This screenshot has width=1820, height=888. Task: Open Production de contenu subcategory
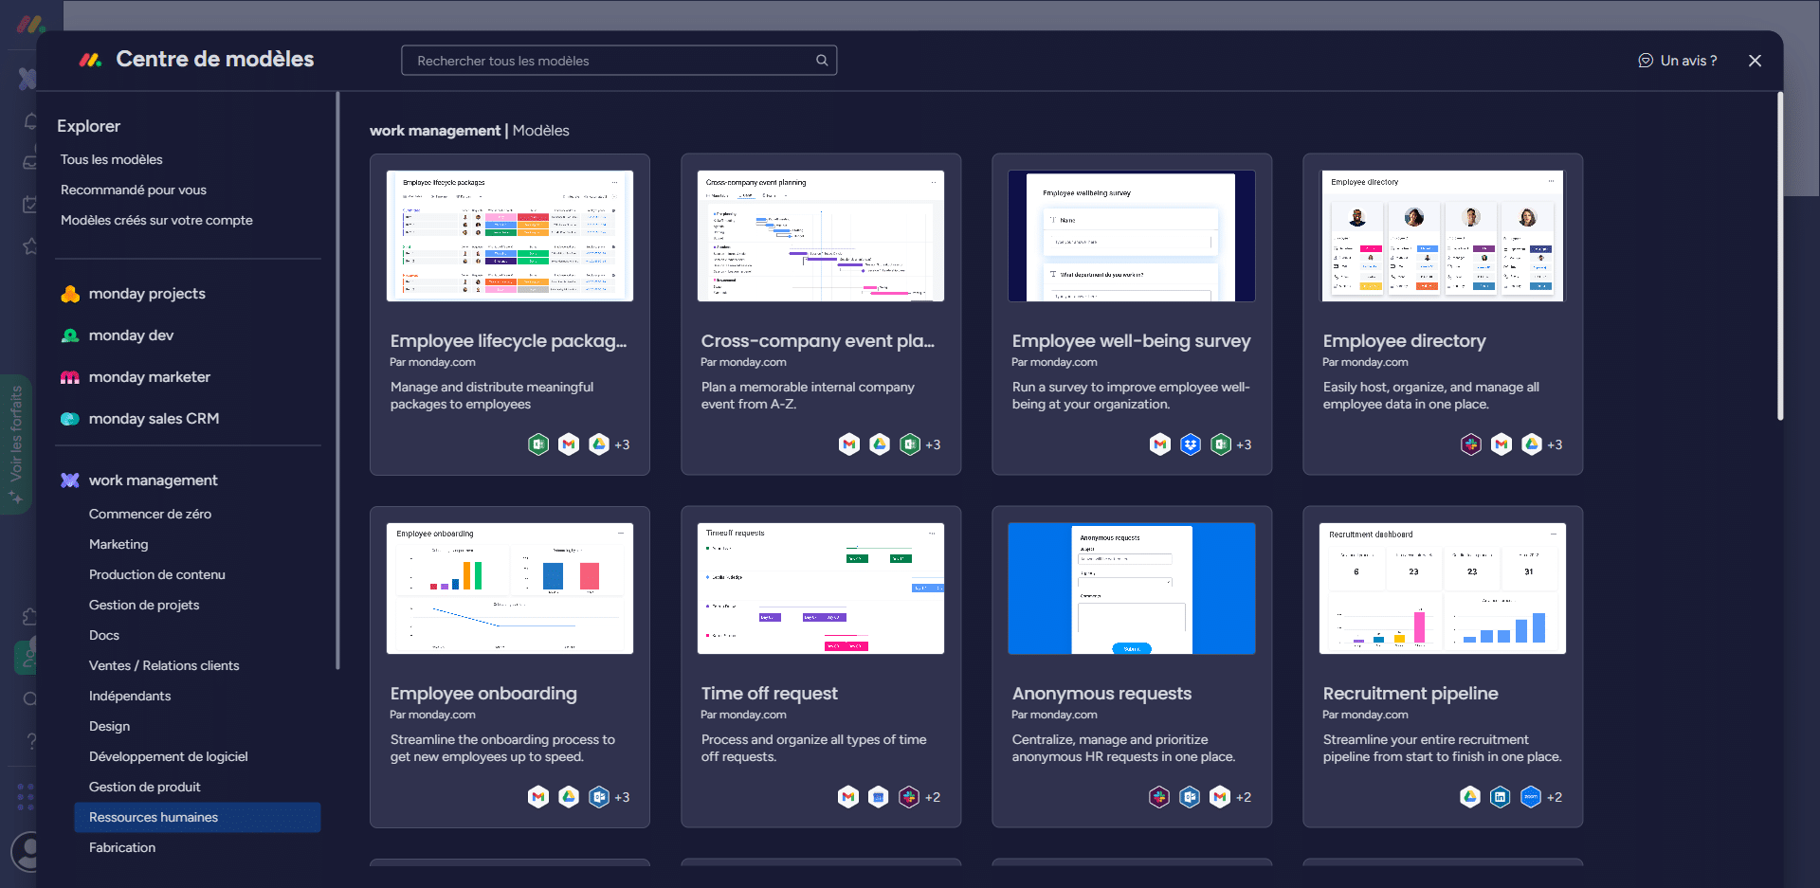pyautogui.click(x=157, y=574)
